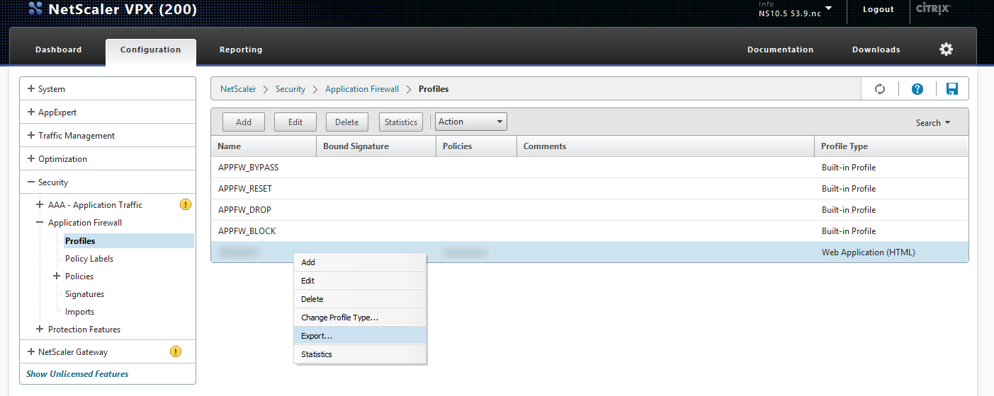Select the APPFW_BLOCK profile row
The width and height of the screenshot is (994, 396).
coord(589,231)
